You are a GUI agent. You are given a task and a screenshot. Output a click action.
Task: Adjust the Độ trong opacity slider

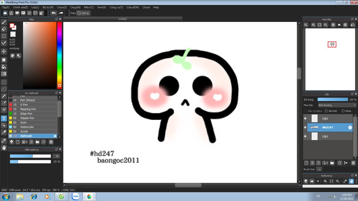(333, 99)
